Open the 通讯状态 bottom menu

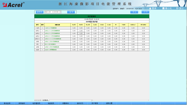(x=80, y=103)
